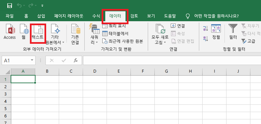Select the 데이터 tab
261x124 pixels.
115,16
